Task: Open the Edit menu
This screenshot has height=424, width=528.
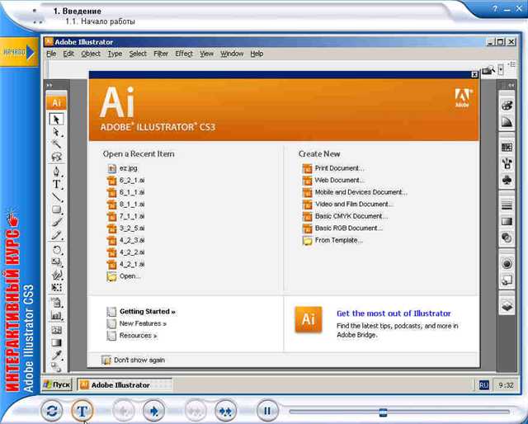Action: [x=68, y=54]
